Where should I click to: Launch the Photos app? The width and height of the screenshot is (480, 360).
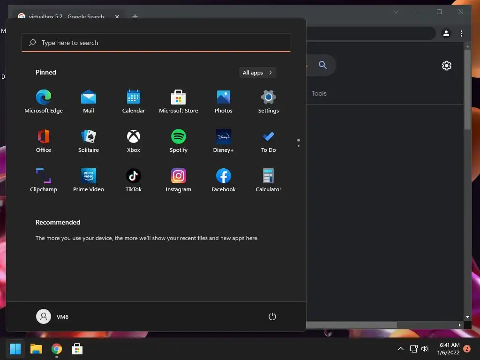[x=224, y=102]
